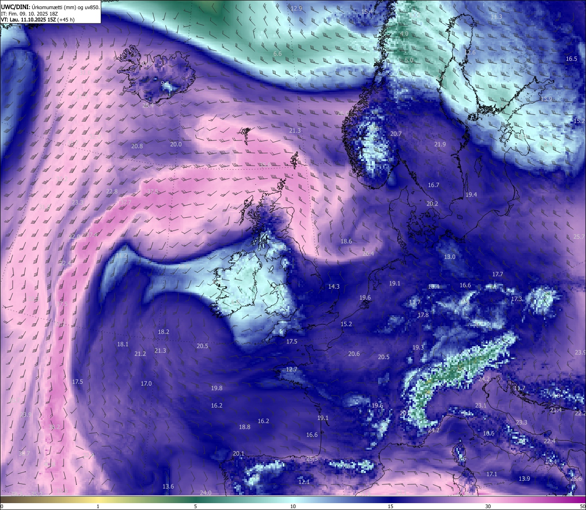Click the 17.1 value
586x510 pixels.
pyautogui.click(x=492, y=474)
